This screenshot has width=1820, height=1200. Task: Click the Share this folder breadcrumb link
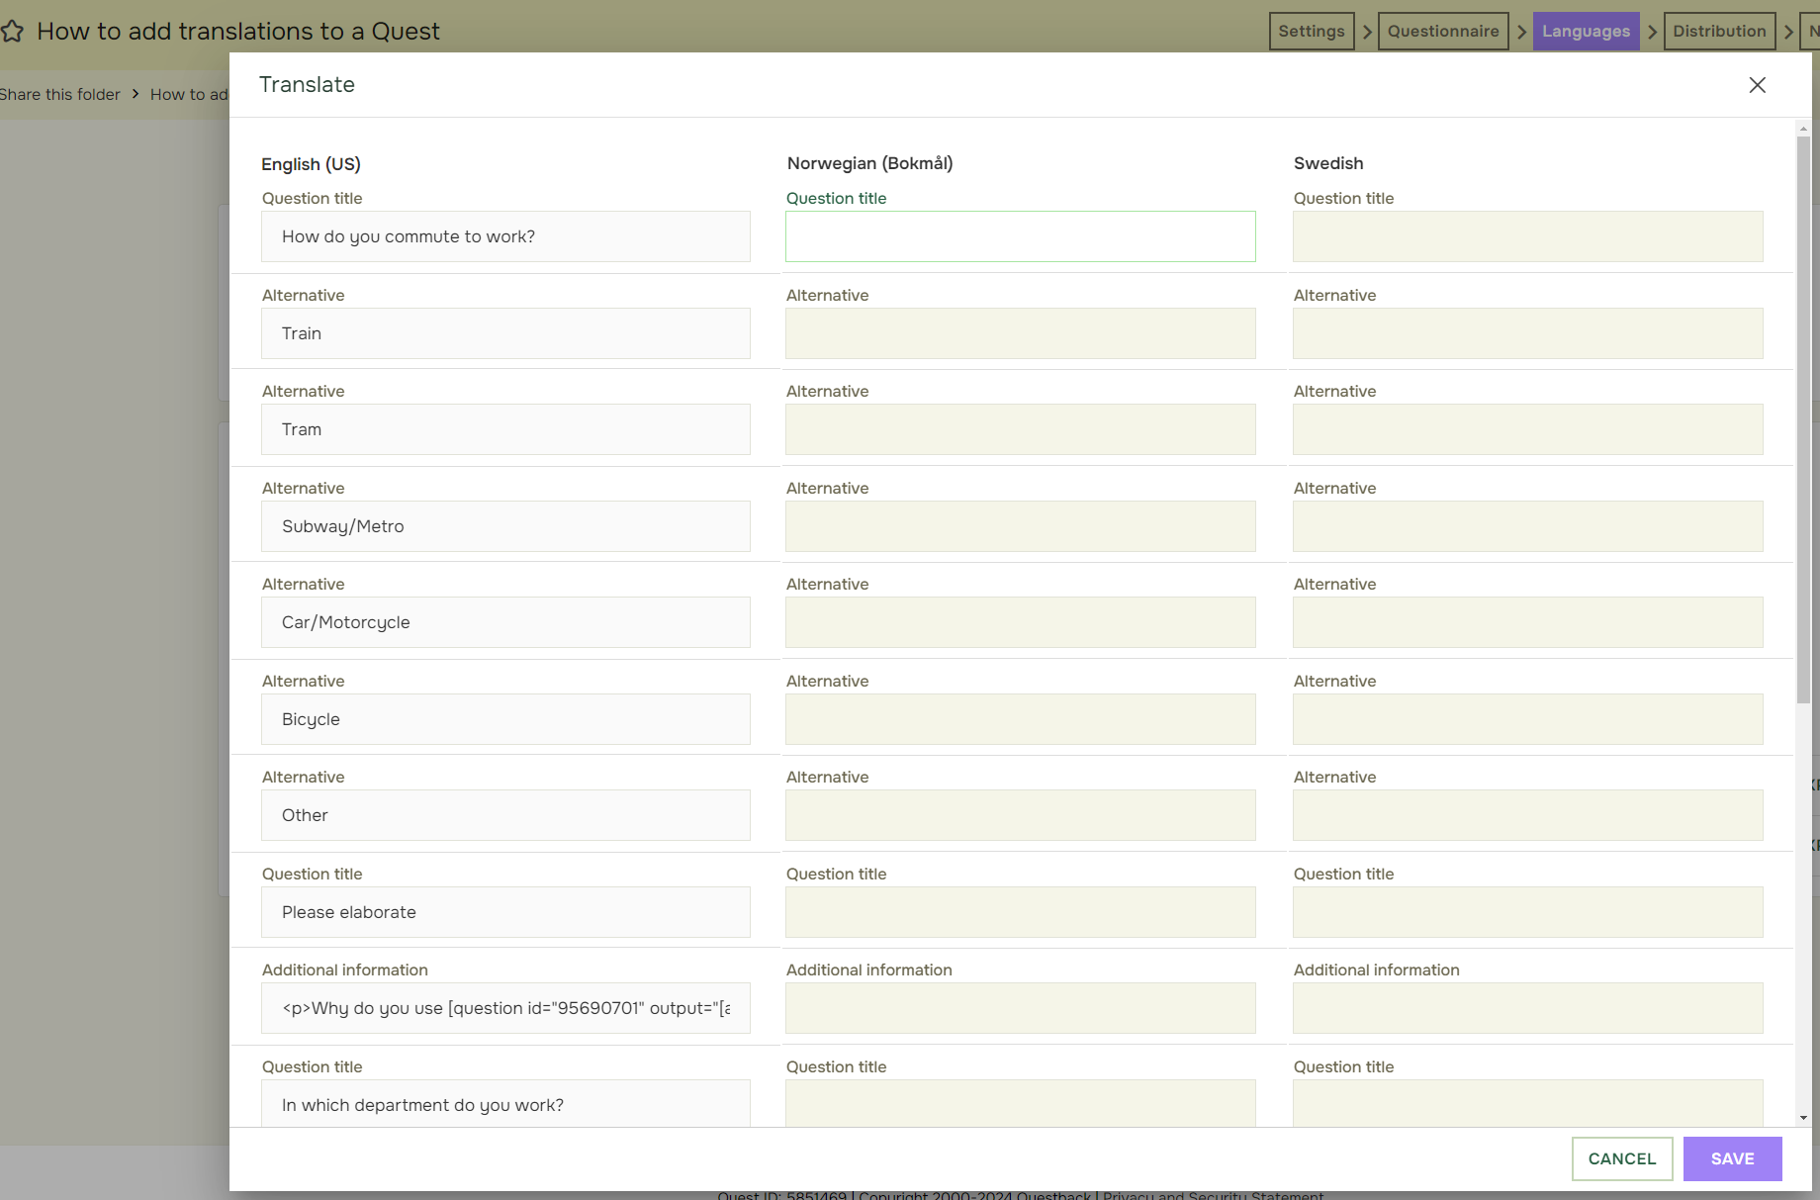pyautogui.click(x=59, y=94)
